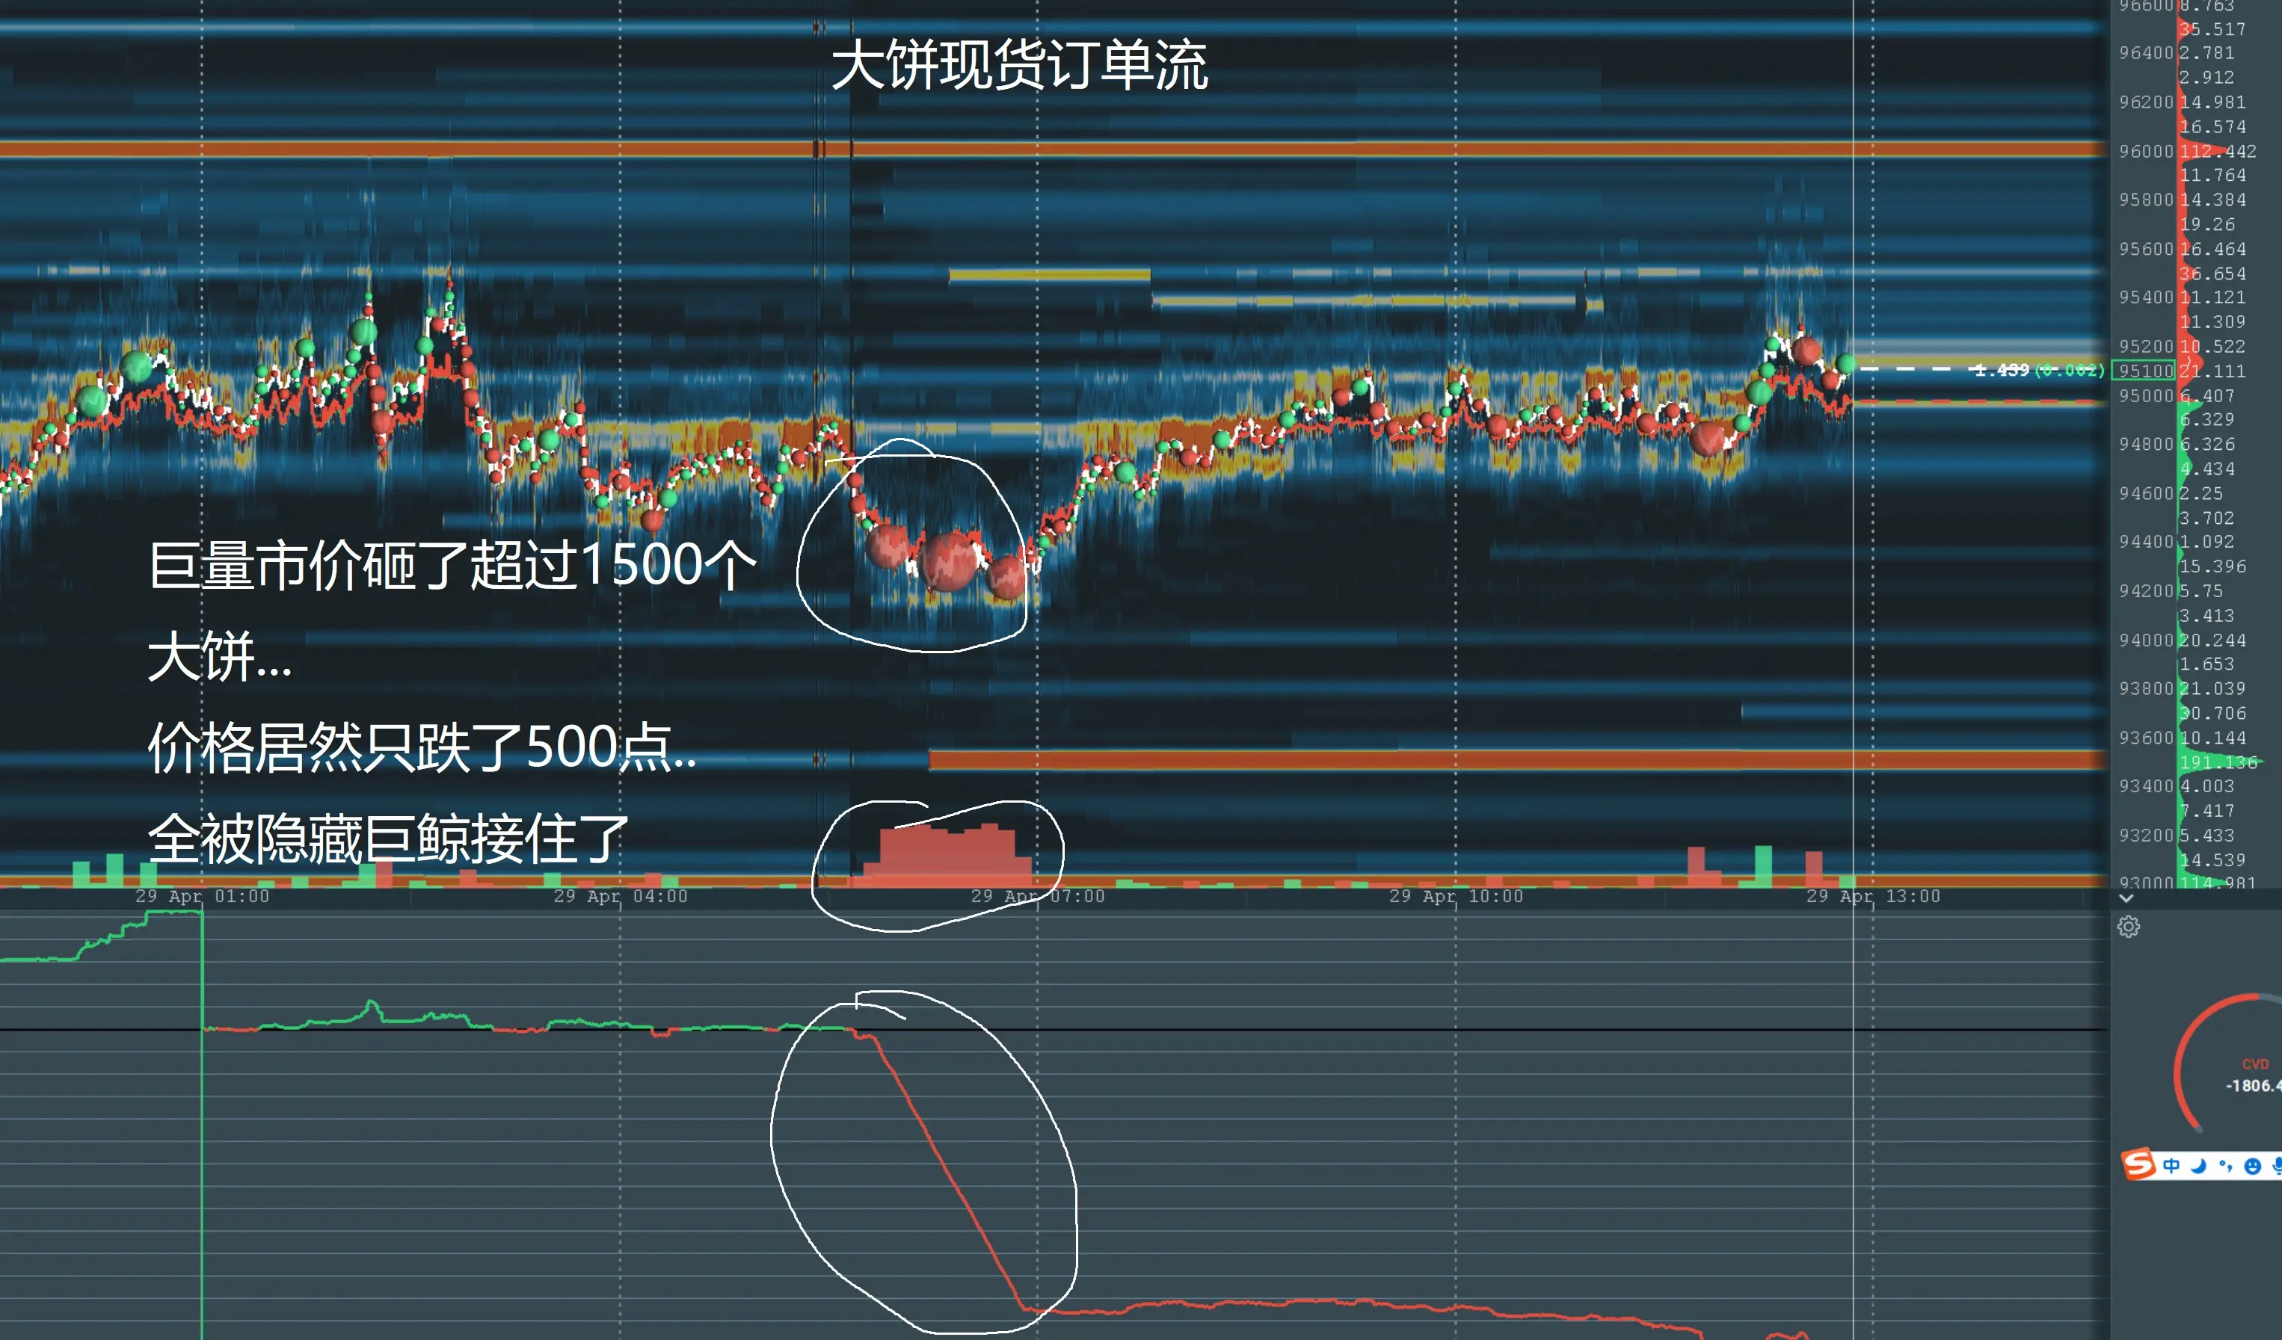Click the 94000 price axis label
This screenshot has height=1340, width=2282.
pos(2144,640)
